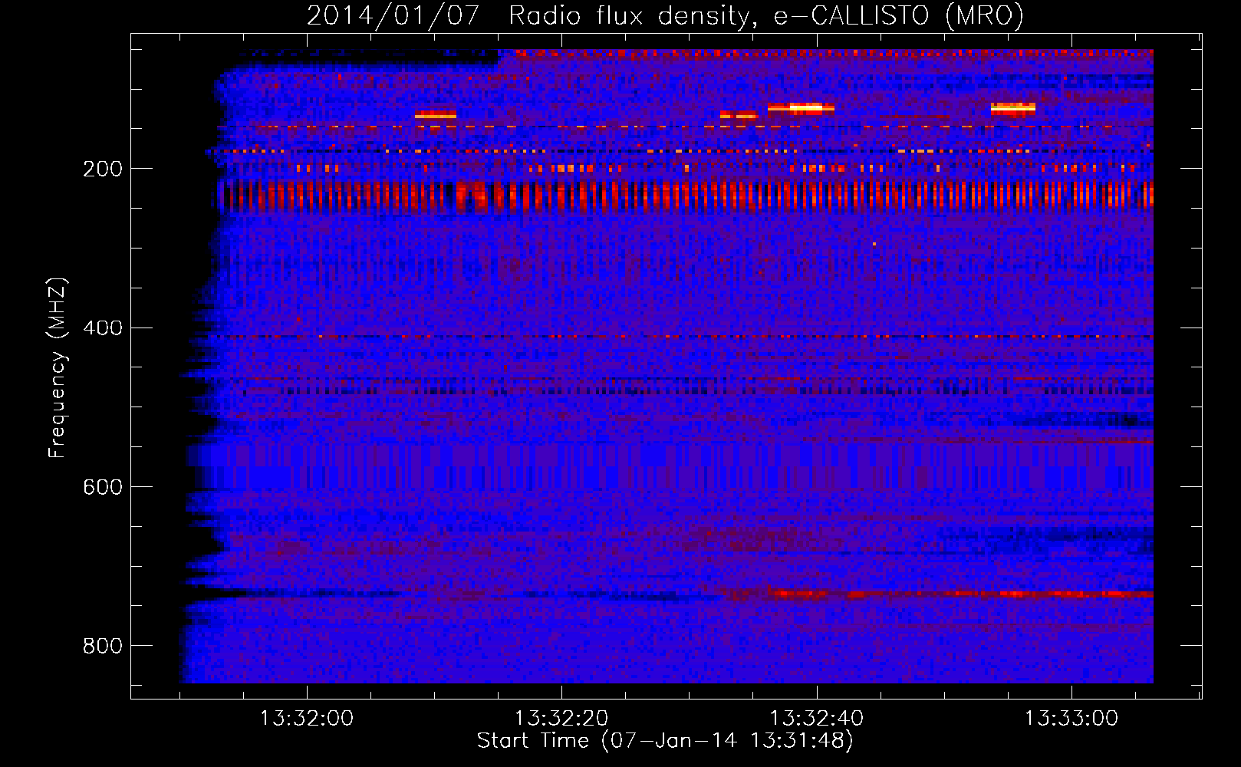Click the red burst near 13:32:10

coord(436,114)
